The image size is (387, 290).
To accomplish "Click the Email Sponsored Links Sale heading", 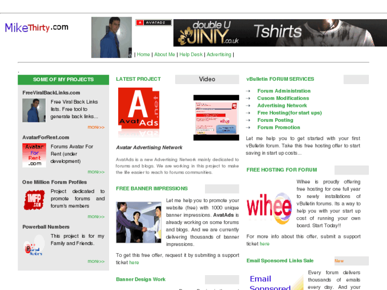I will coord(280,261).
